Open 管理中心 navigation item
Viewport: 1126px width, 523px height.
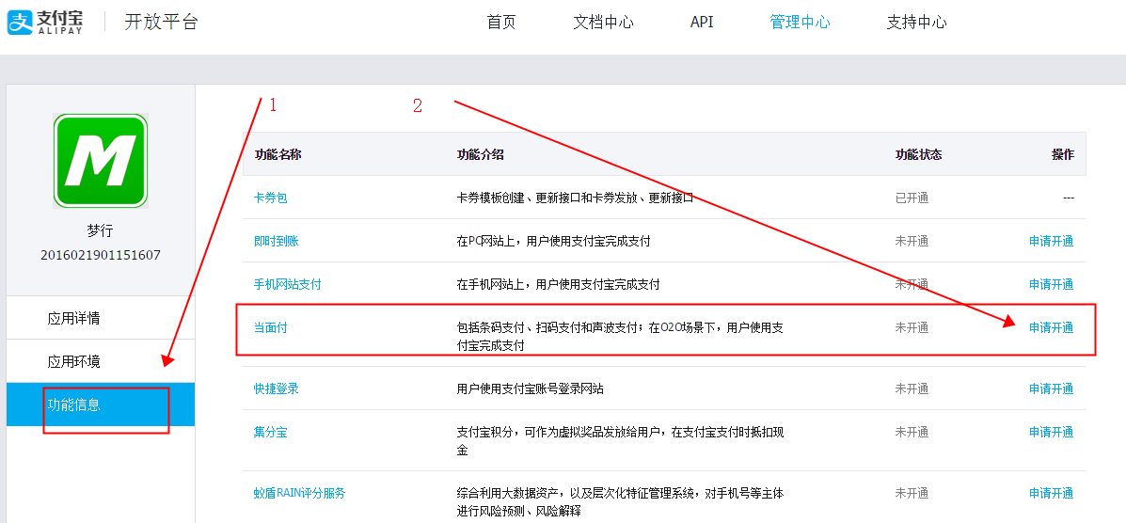pyautogui.click(x=800, y=23)
